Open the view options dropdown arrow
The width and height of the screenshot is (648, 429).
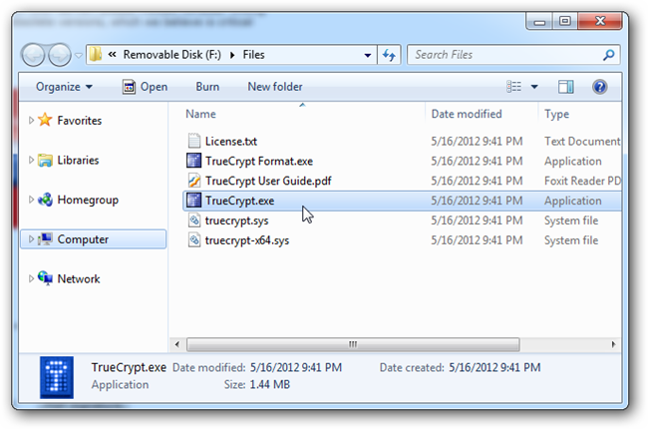pyautogui.click(x=534, y=87)
